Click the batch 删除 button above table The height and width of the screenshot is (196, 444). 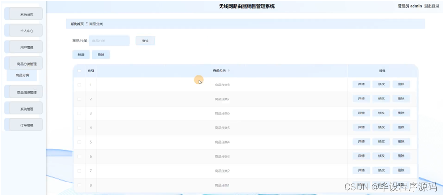pos(101,55)
